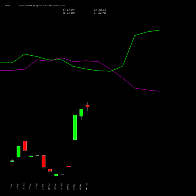Click the 06 Oct date label on the axis
Screen dimensions: 196x196
coord(87,187)
